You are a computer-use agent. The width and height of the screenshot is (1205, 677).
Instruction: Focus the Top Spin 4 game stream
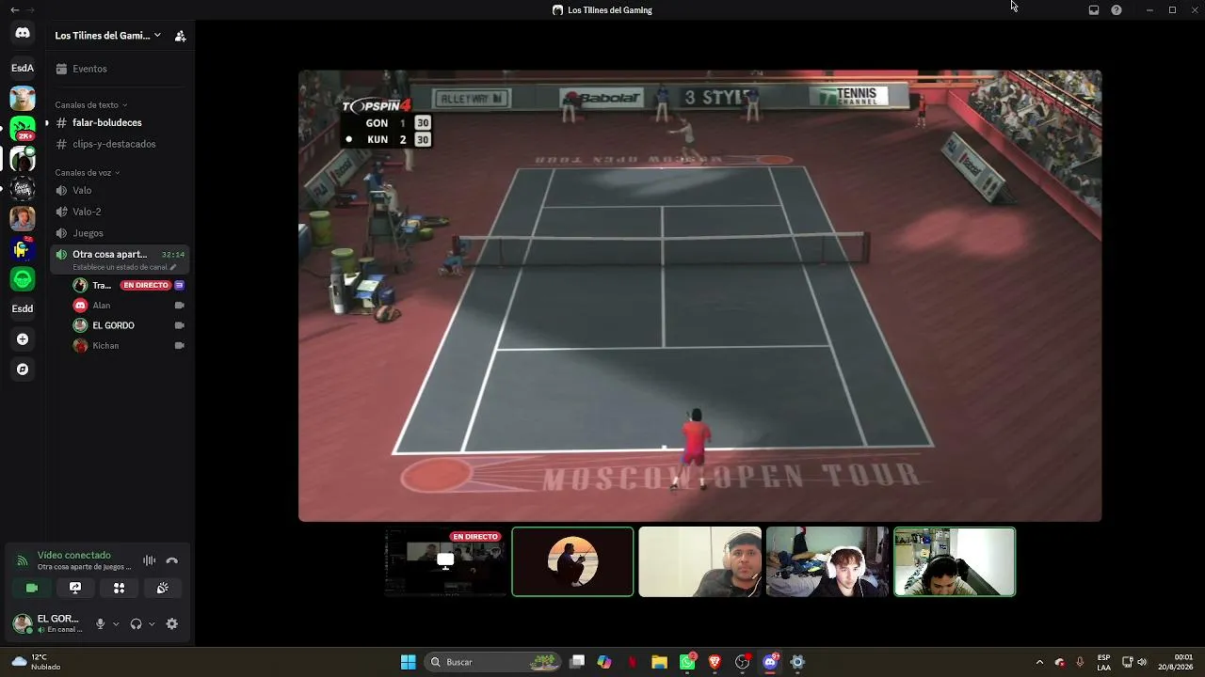(x=699, y=295)
